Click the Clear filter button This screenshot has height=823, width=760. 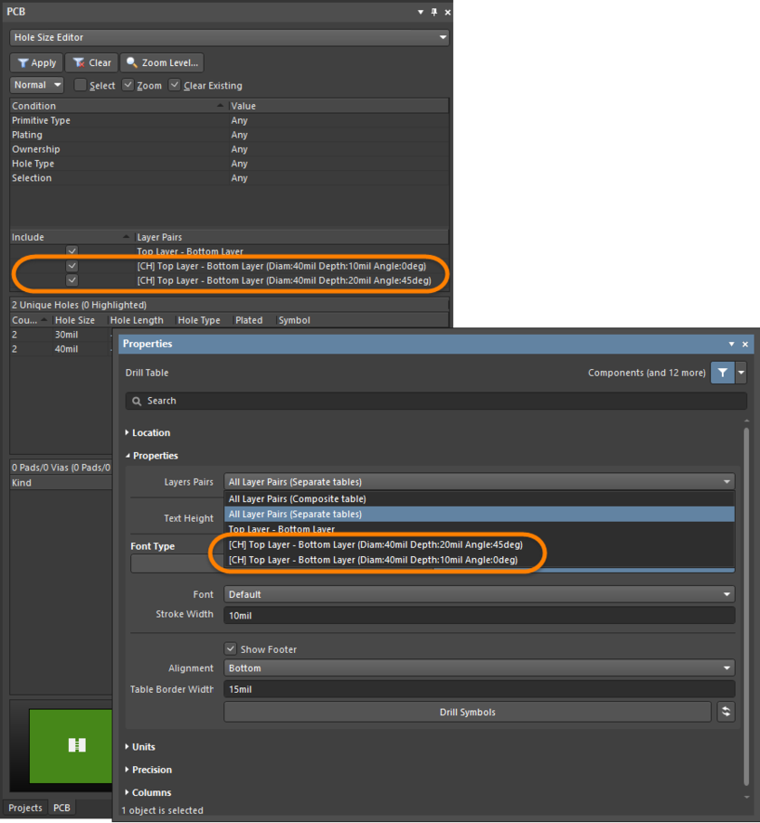click(x=91, y=62)
